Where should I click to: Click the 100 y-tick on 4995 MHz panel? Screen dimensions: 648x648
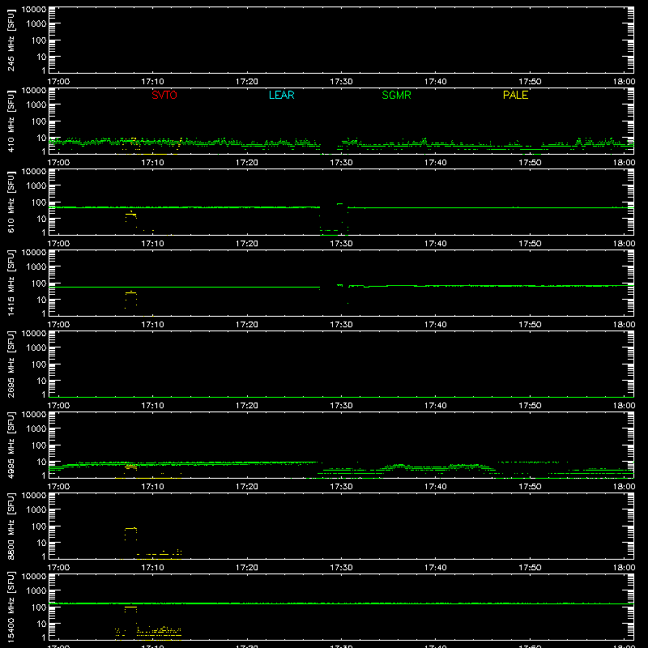click(39, 446)
